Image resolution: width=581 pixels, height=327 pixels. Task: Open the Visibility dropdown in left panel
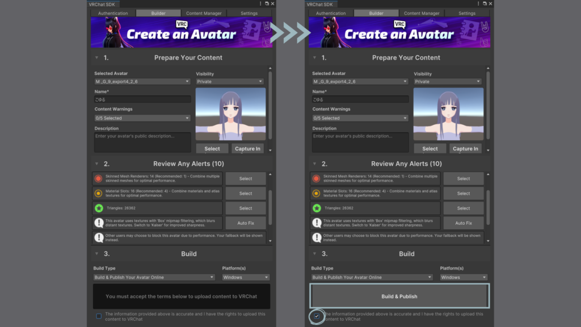(x=230, y=82)
